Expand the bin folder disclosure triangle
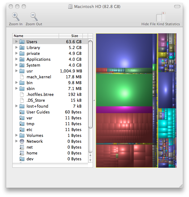Screen dimensions: 189x197 click(x=16, y=83)
